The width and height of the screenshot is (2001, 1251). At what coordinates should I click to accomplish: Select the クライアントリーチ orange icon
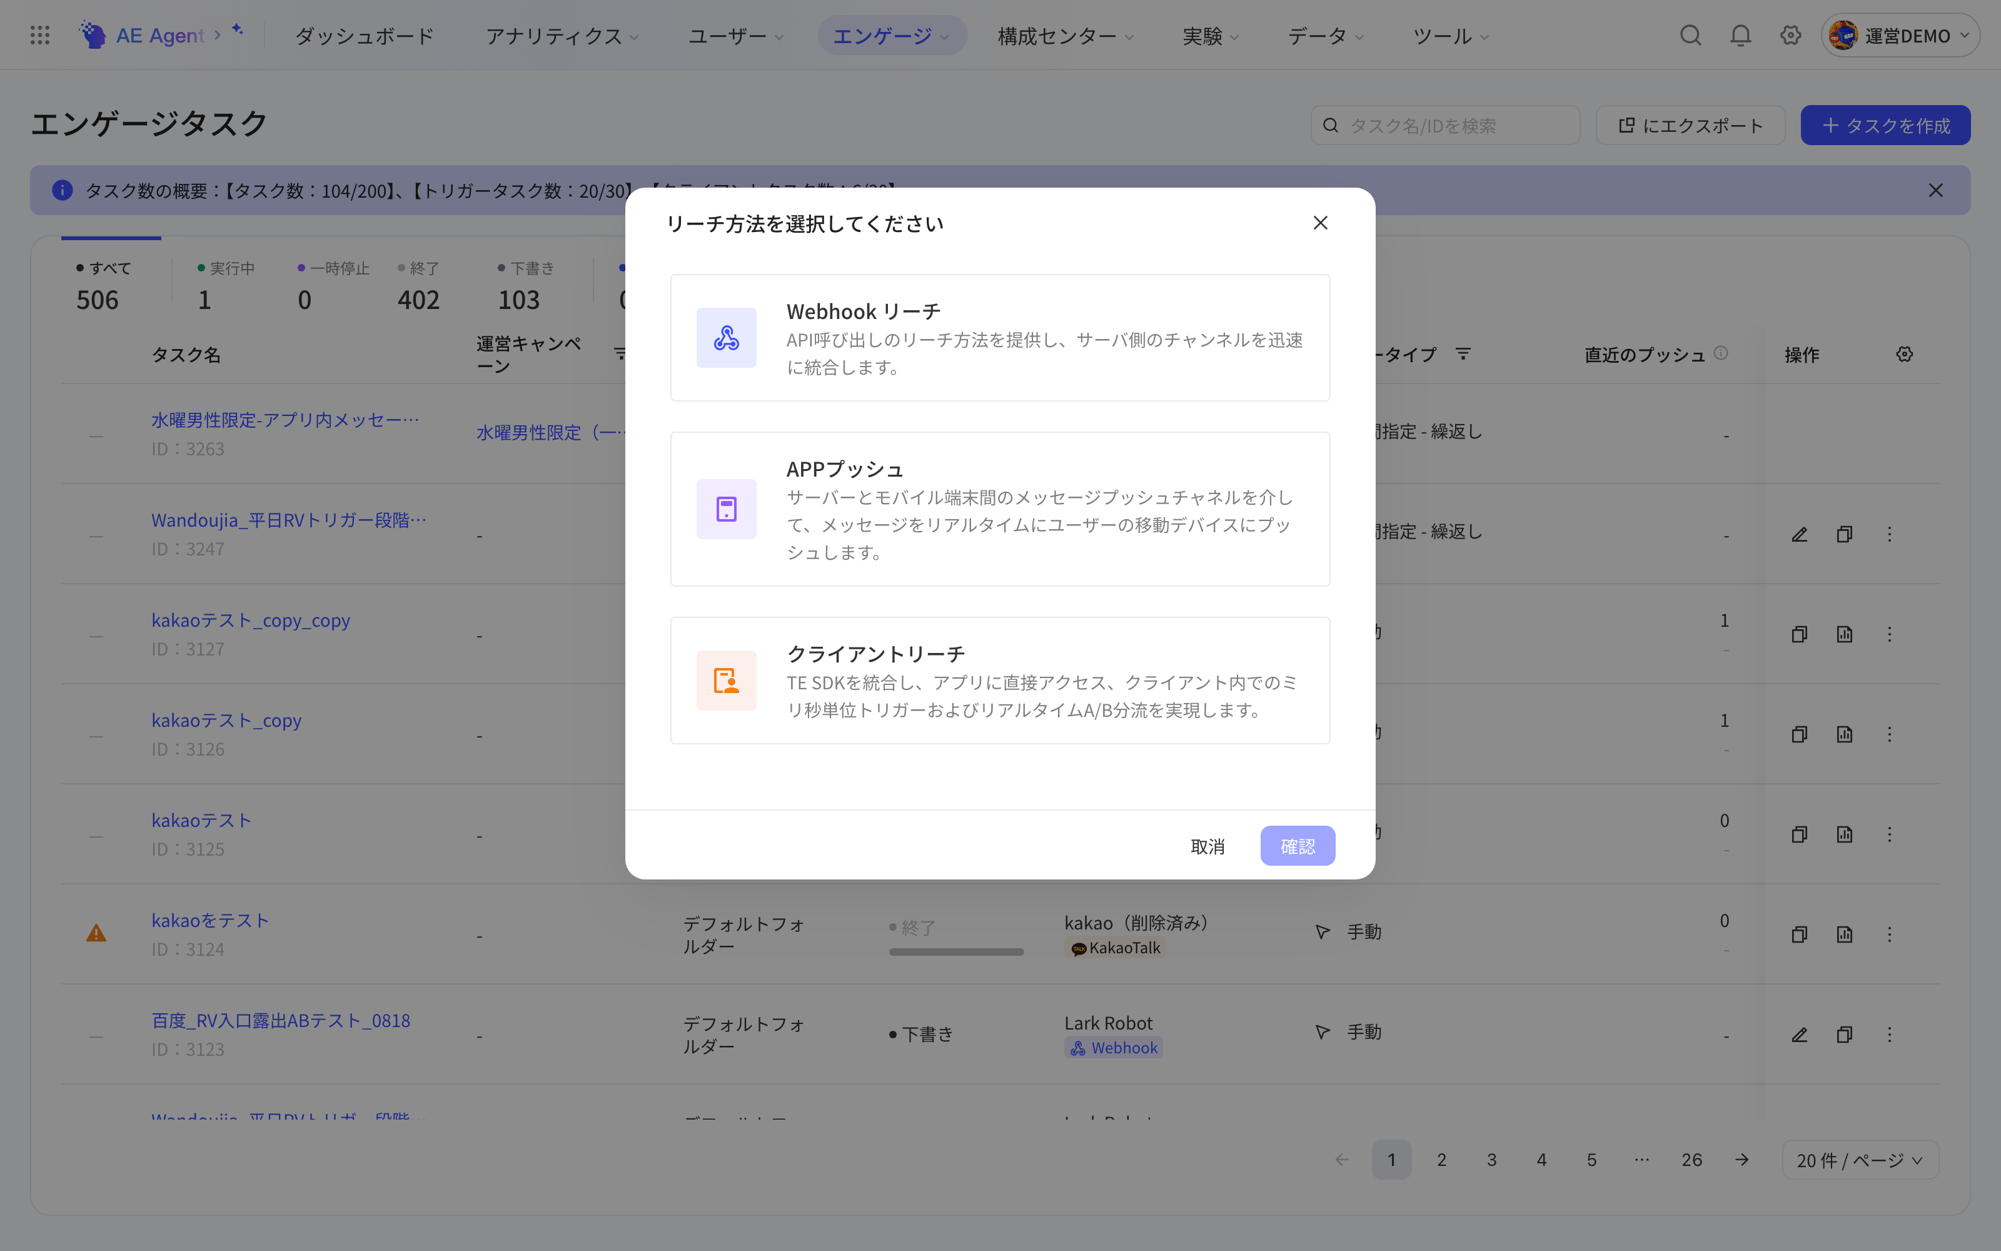coord(726,680)
